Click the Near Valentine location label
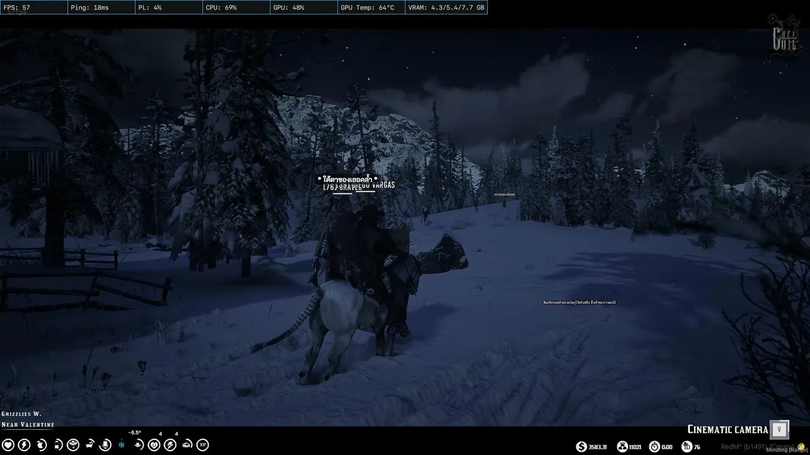Image resolution: width=810 pixels, height=455 pixels. [28, 425]
